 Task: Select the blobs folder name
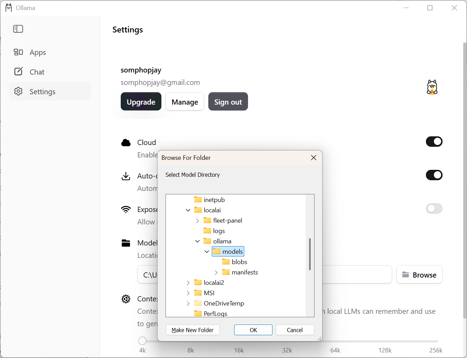point(239,262)
